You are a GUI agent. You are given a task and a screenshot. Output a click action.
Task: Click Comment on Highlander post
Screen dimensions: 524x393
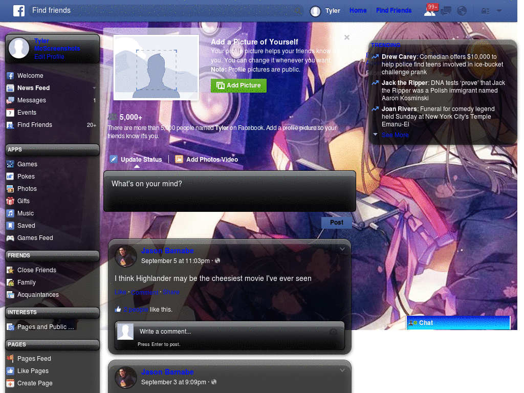pyautogui.click(x=145, y=292)
